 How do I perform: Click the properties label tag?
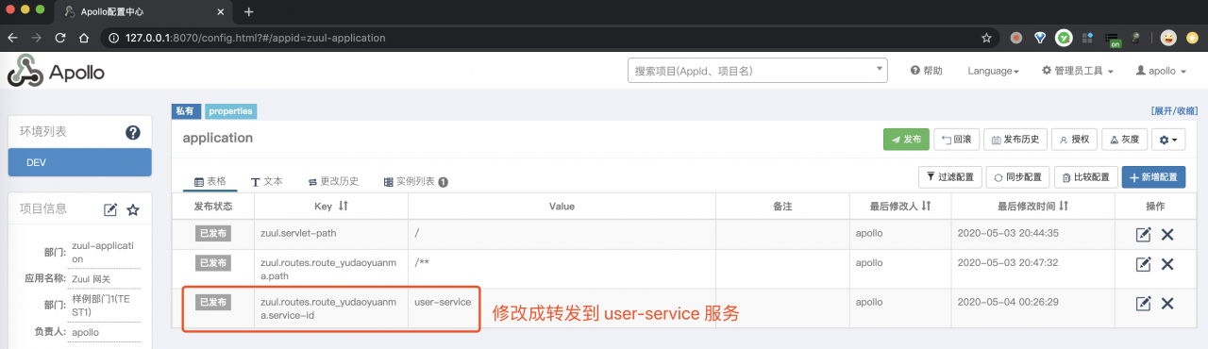tap(231, 110)
